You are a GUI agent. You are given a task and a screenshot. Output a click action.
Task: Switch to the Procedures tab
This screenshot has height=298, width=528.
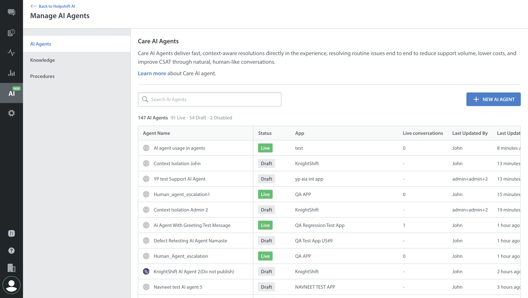coord(42,76)
